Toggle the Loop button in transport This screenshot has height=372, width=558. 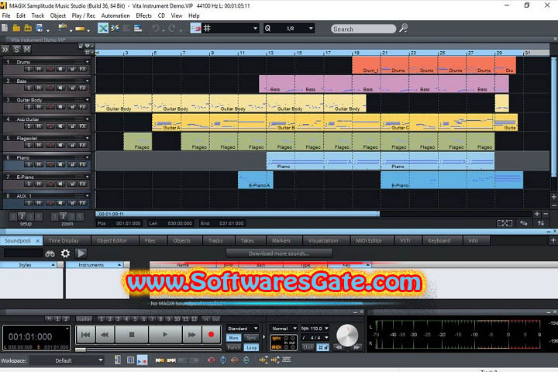pos(251,347)
